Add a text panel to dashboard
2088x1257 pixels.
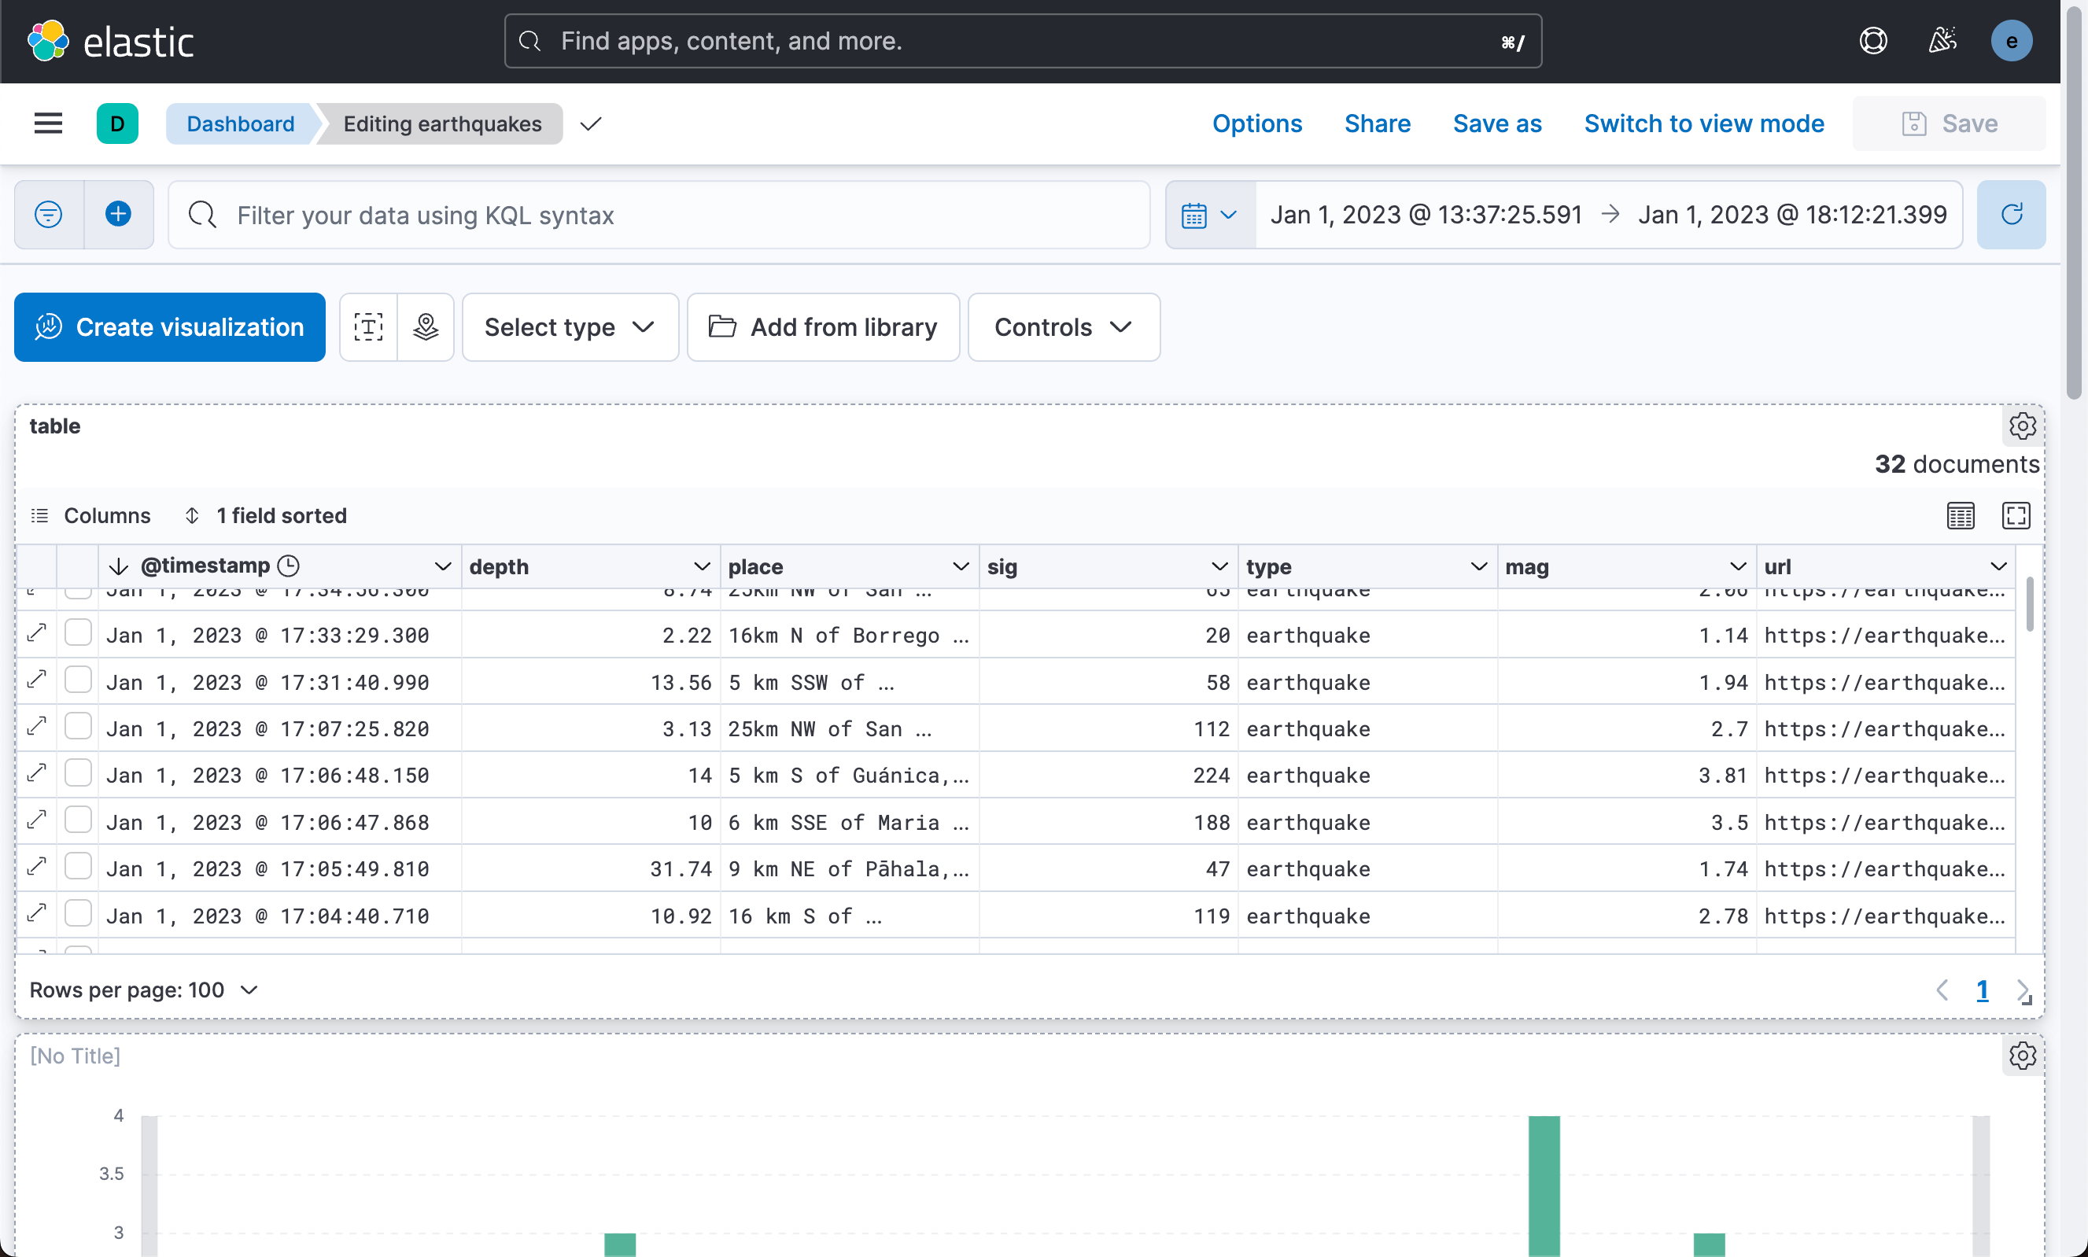point(368,327)
